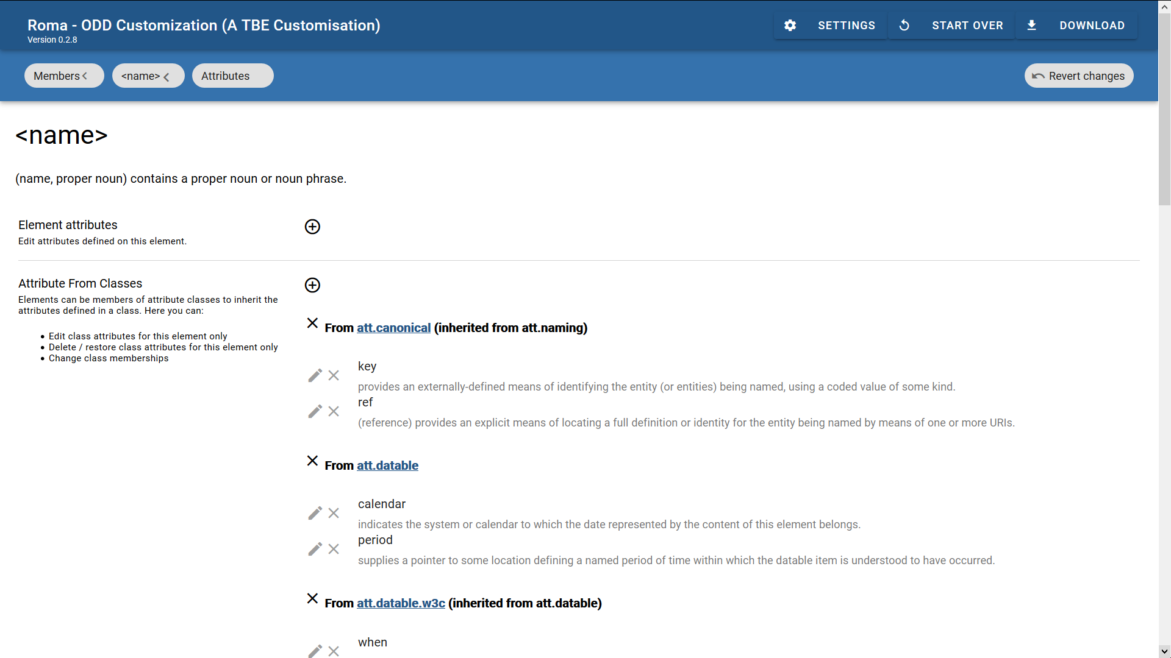The height and width of the screenshot is (658, 1171).
Task: Remove att.datable.w3c class membership
Action: tap(312, 598)
